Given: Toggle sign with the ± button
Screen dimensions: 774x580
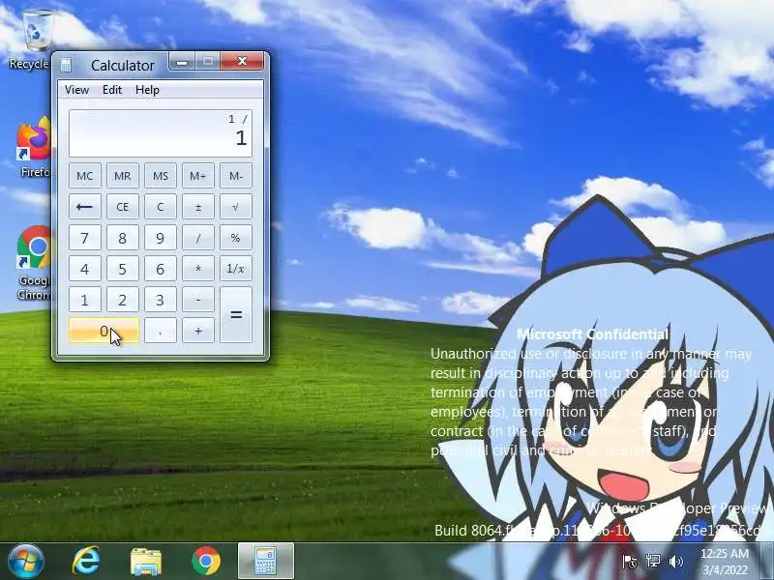Looking at the screenshot, I should [198, 207].
